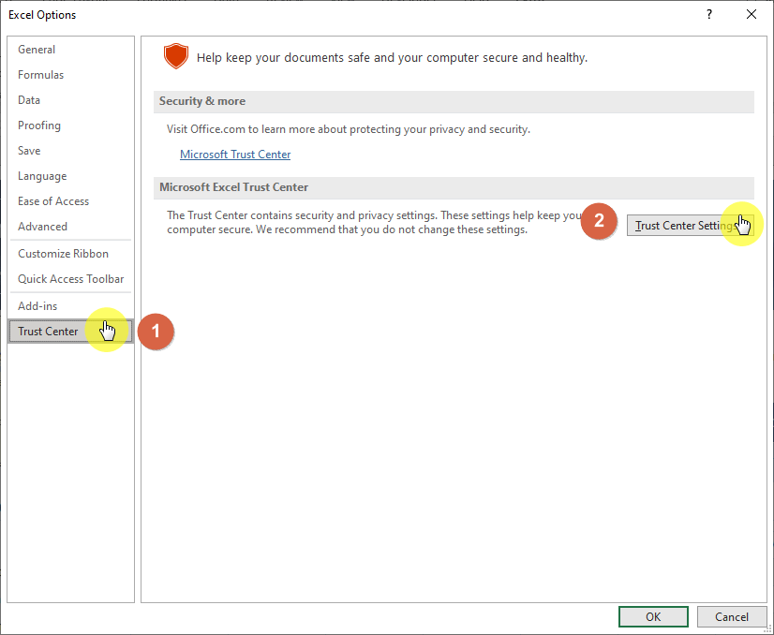Click the Microsoft Excel Trust Center heading
This screenshot has width=774, height=635.
point(233,187)
